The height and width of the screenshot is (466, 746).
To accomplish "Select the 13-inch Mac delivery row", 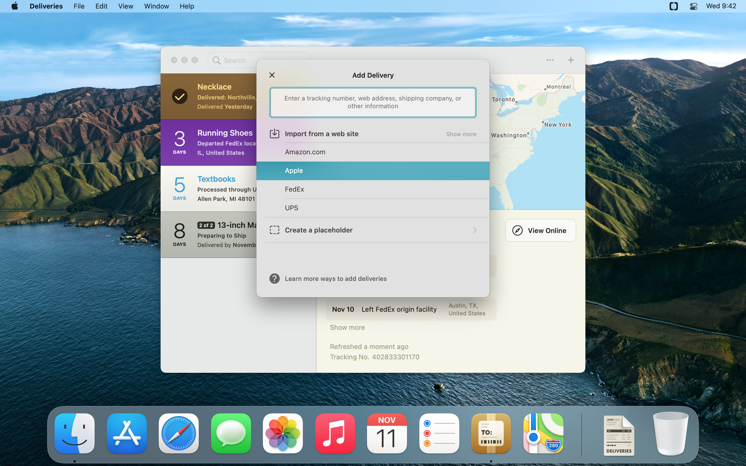I will pos(208,235).
